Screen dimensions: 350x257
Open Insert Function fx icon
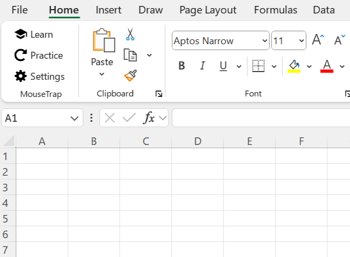149,117
